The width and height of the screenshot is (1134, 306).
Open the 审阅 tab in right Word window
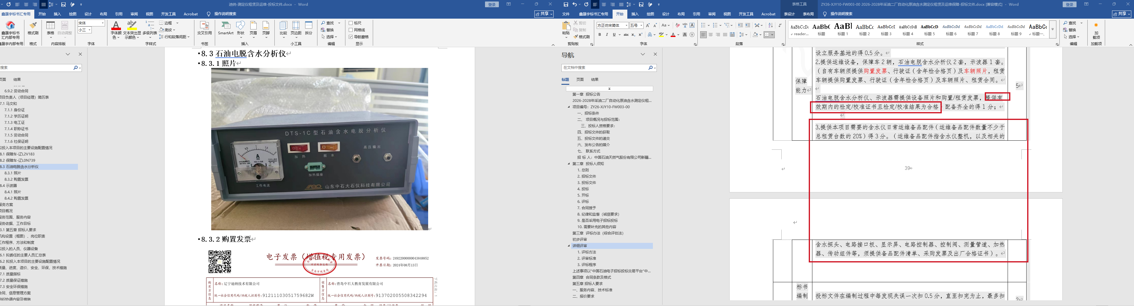pos(712,14)
